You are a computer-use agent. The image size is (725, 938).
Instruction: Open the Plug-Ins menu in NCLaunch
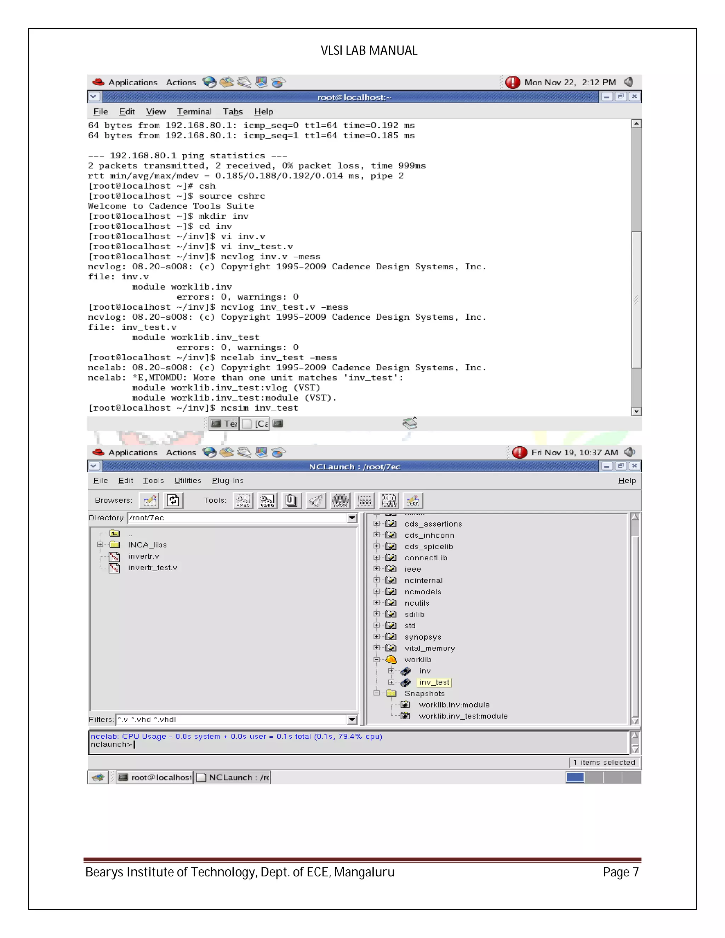point(228,481)
